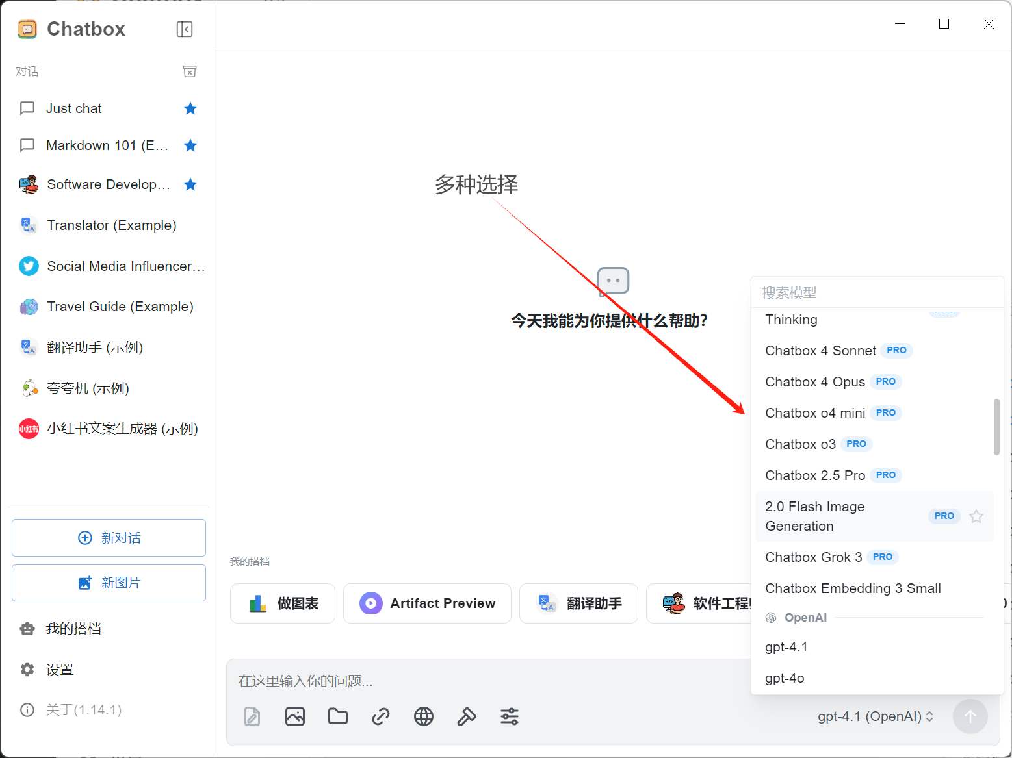Unstar the Just chat conversation
The image size is (1012, 758).
190,108
